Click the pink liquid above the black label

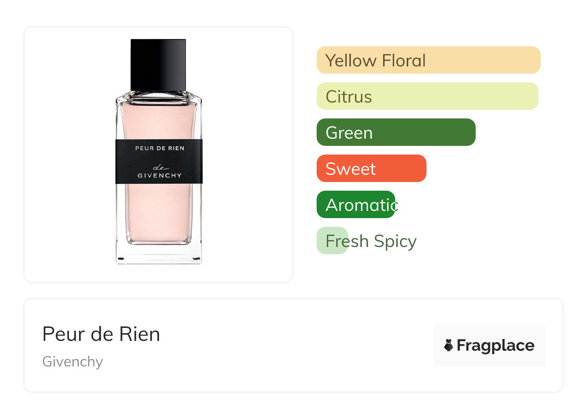[x=159, y=120]
